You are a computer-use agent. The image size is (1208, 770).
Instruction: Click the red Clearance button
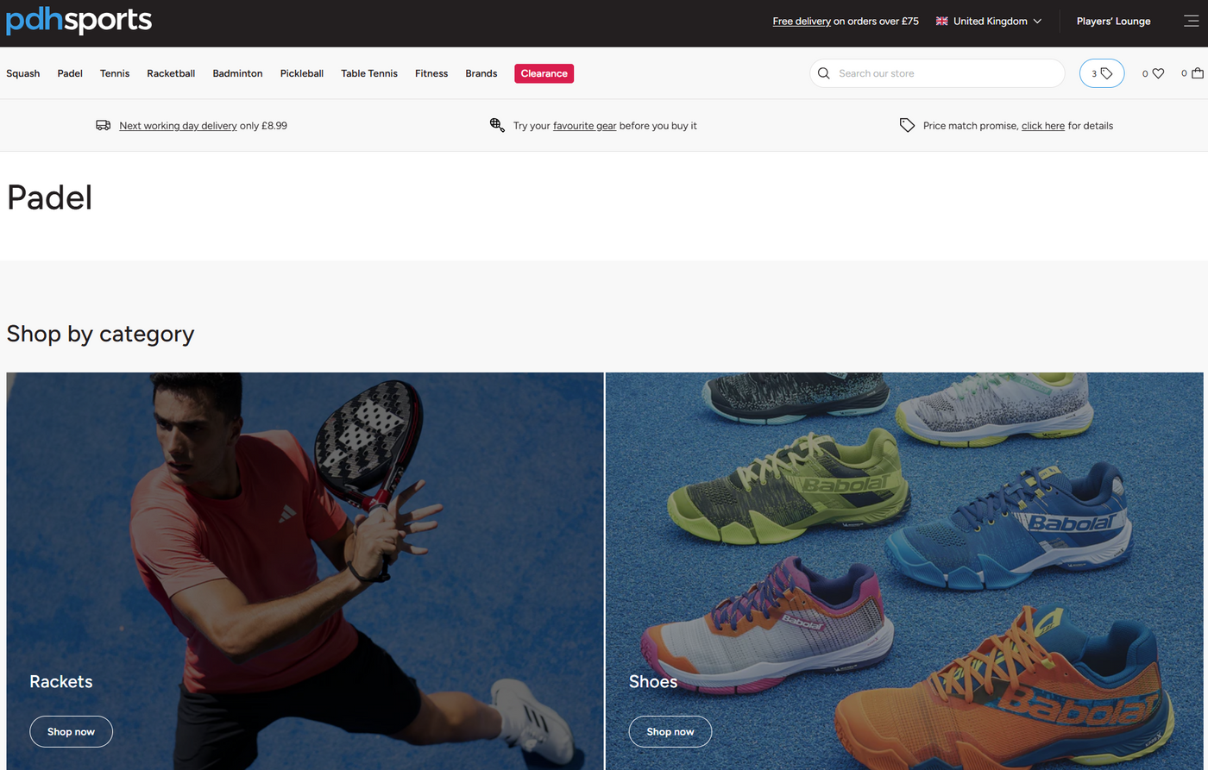[x=544, y=73]
